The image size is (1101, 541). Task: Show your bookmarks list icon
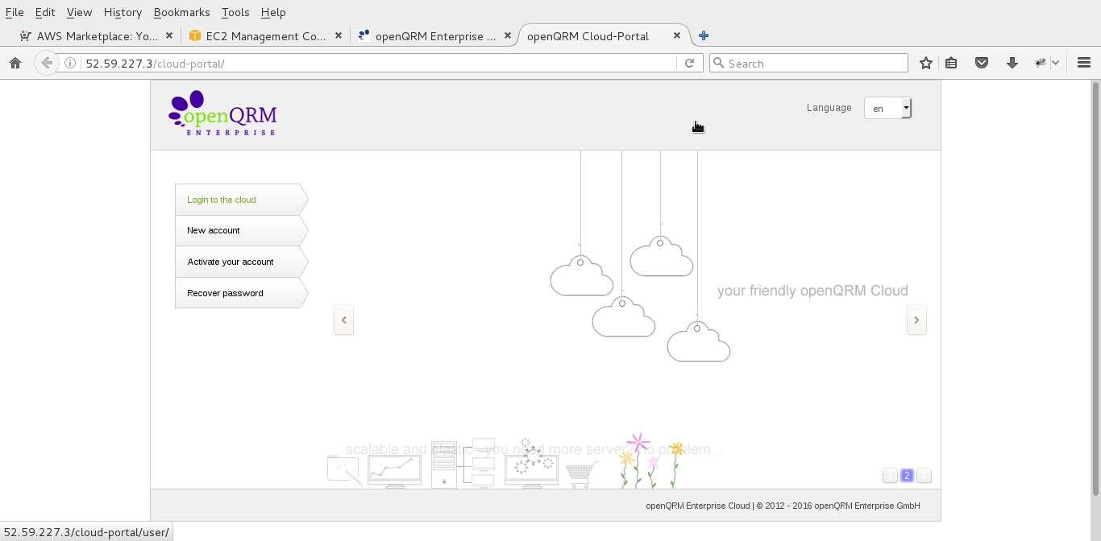pyautogui.click(x=951, y=63)
